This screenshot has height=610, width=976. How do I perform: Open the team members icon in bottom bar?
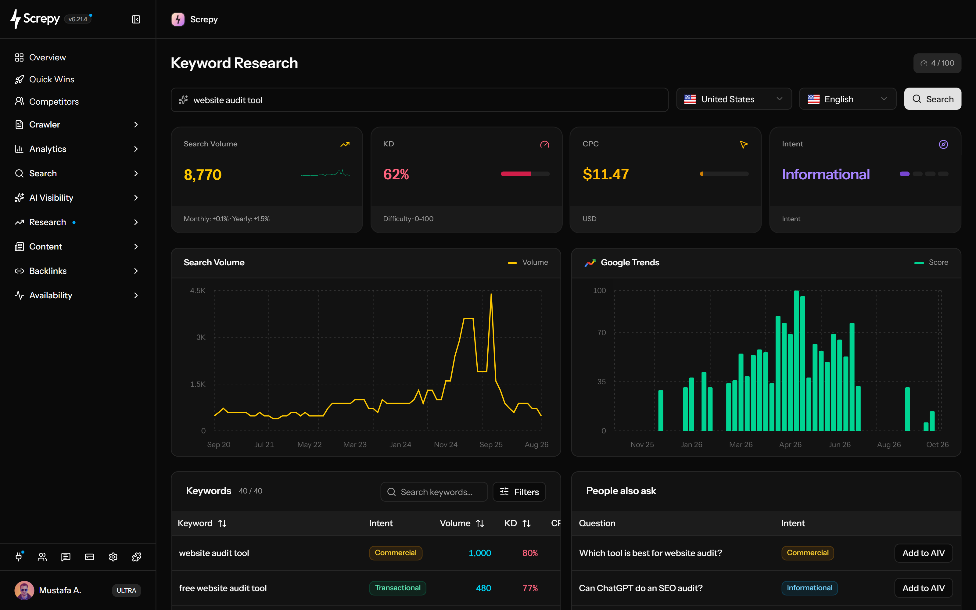[x=42, y=557]
